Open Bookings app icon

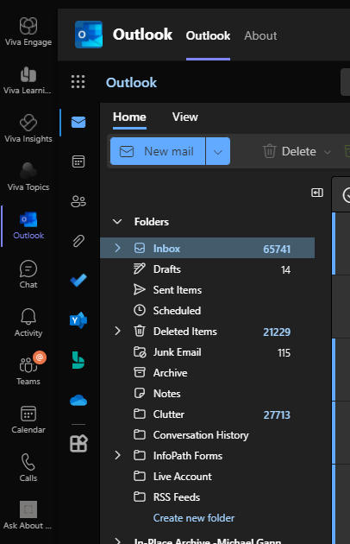[78, 360]
